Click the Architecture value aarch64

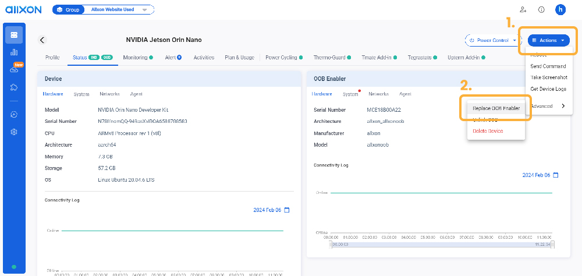pyautogui.click(x=106, y=145)
